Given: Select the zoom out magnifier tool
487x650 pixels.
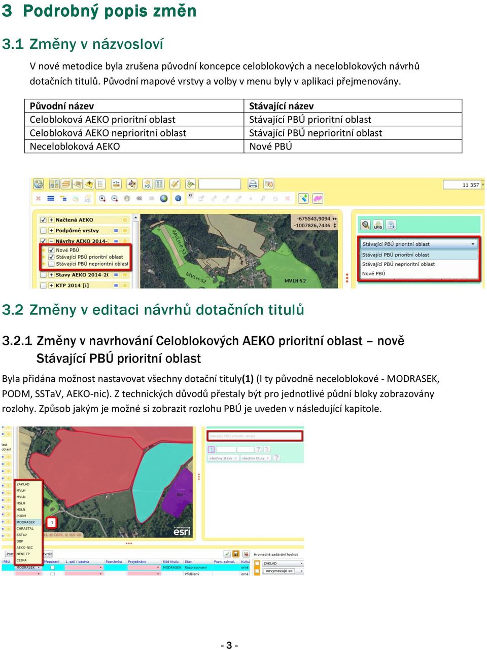Looking at the screenshot, I should pos(115,198).
